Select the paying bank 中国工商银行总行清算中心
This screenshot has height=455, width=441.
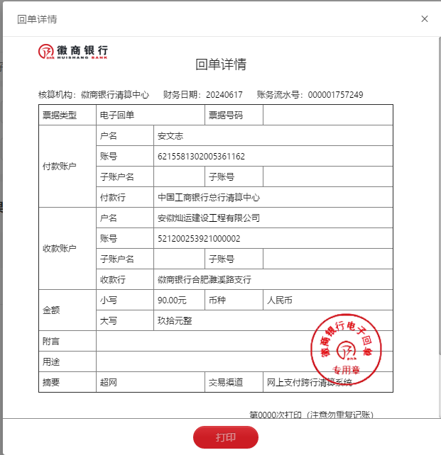point(208,198)
